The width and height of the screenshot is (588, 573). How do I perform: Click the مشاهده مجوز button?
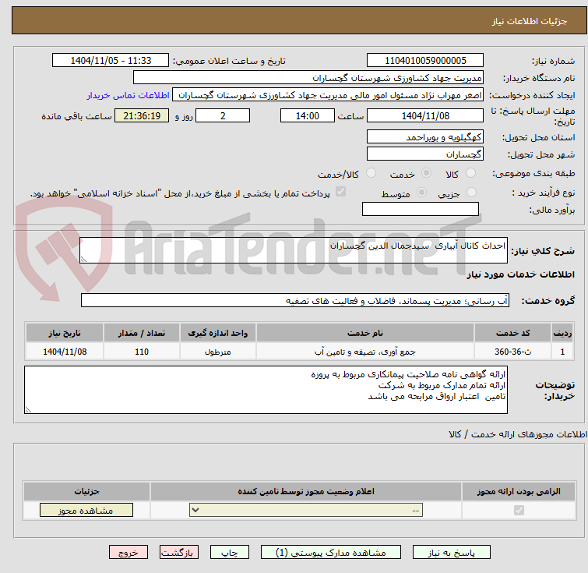(x=86, y=511)
